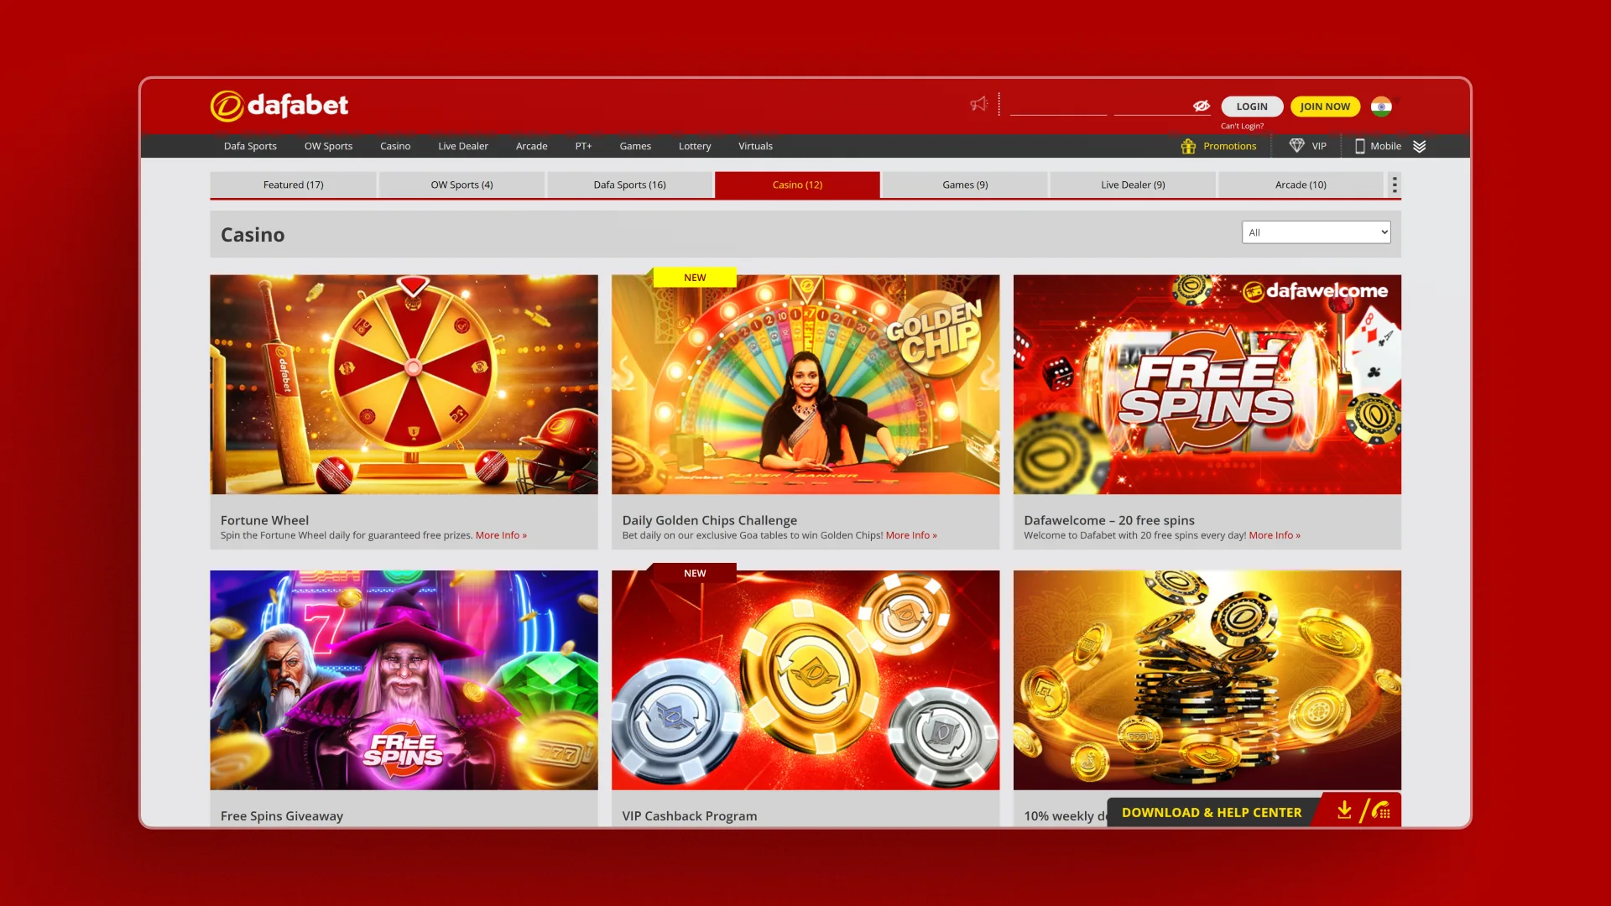Click the Fortune Wheel title
Image resolution: width=1611 pixels, height=906 pixels.
[264, 520]
